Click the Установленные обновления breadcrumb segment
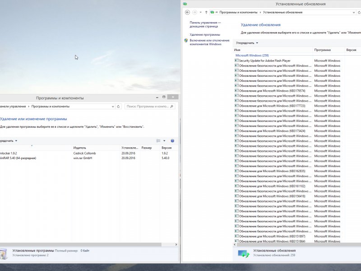This screenshot has width=361, height=271. pos(282,13)
